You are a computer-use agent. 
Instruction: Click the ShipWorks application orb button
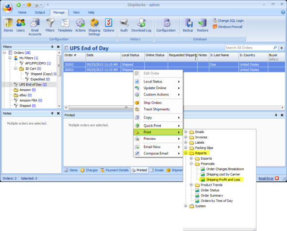coord(7,8)
